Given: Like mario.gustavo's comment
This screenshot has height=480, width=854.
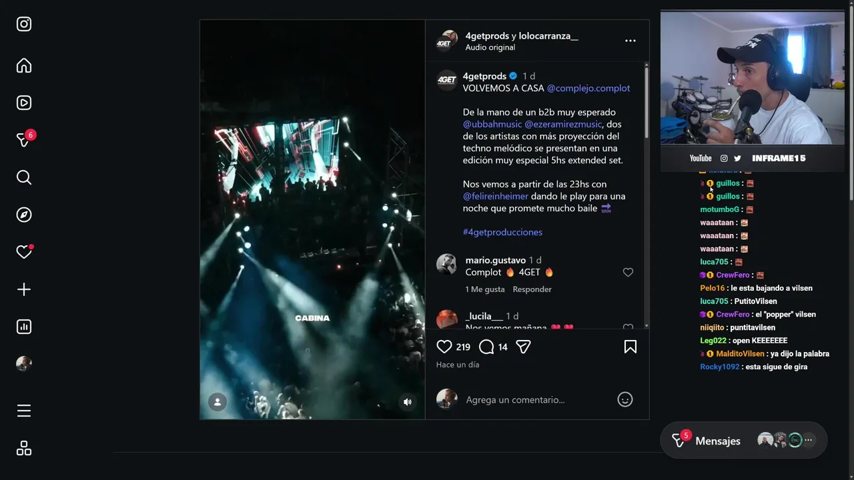Looking at the screenshot, I should tap(628, 272).
